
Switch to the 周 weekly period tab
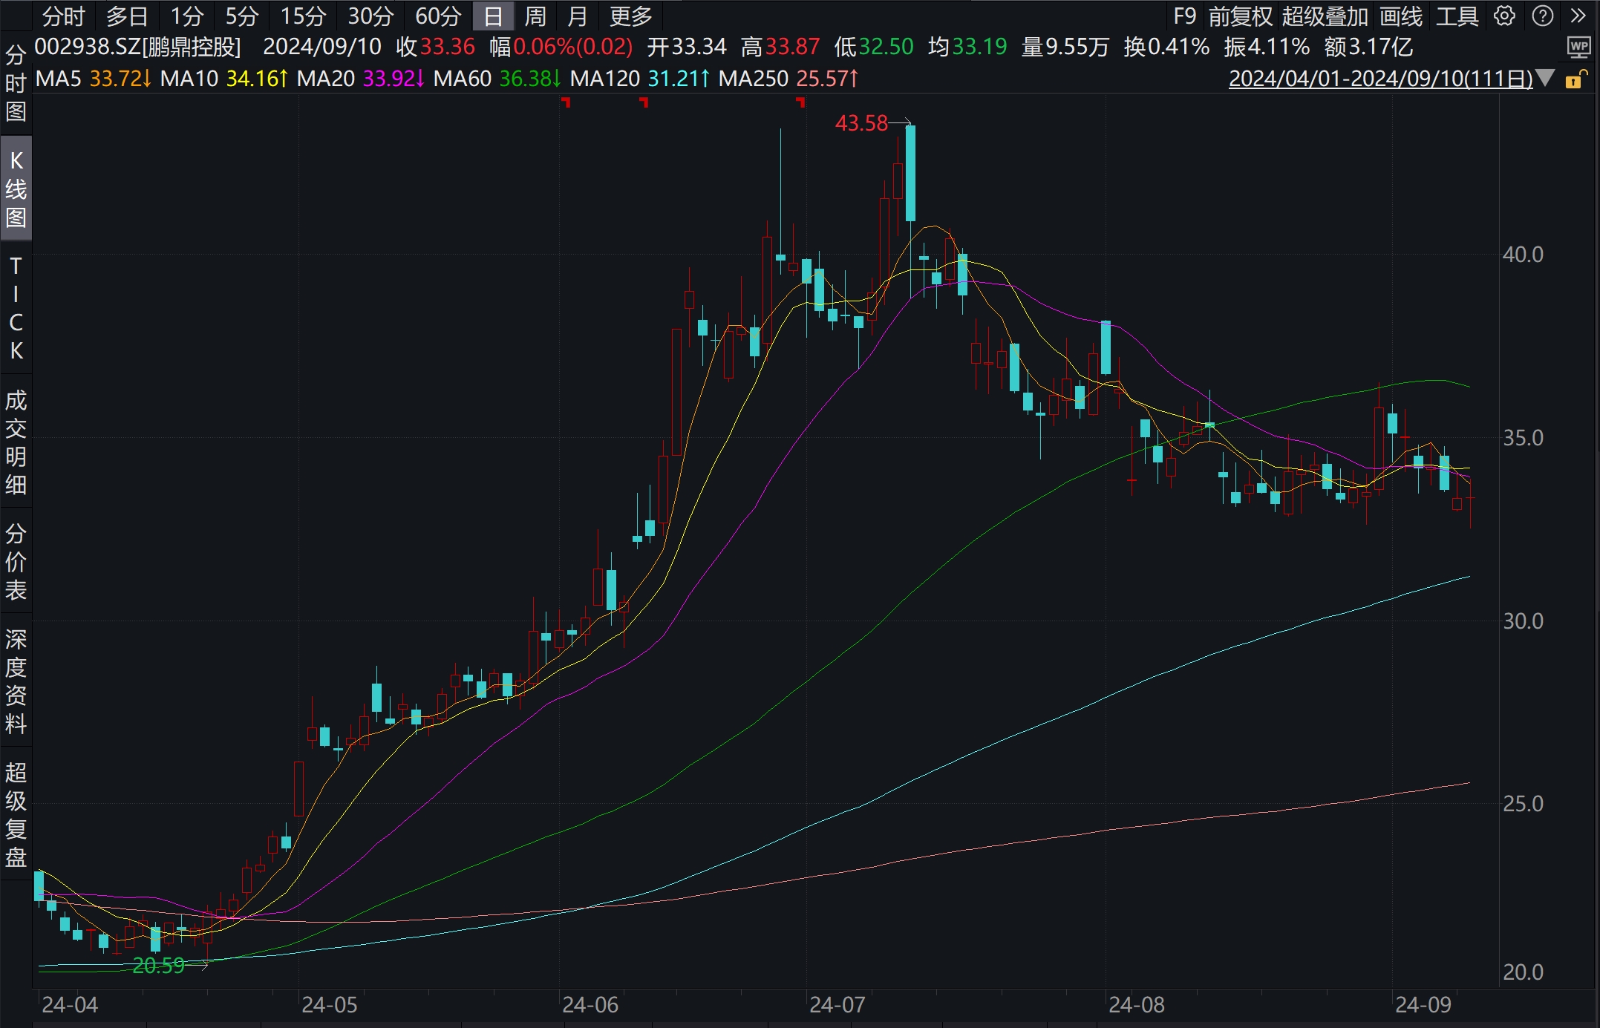tap(535, 16)
